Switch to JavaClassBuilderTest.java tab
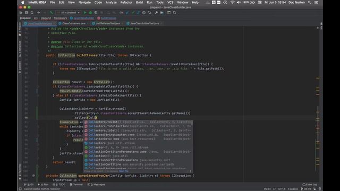The height and width of the screenshot is (191, 340). 144,23
